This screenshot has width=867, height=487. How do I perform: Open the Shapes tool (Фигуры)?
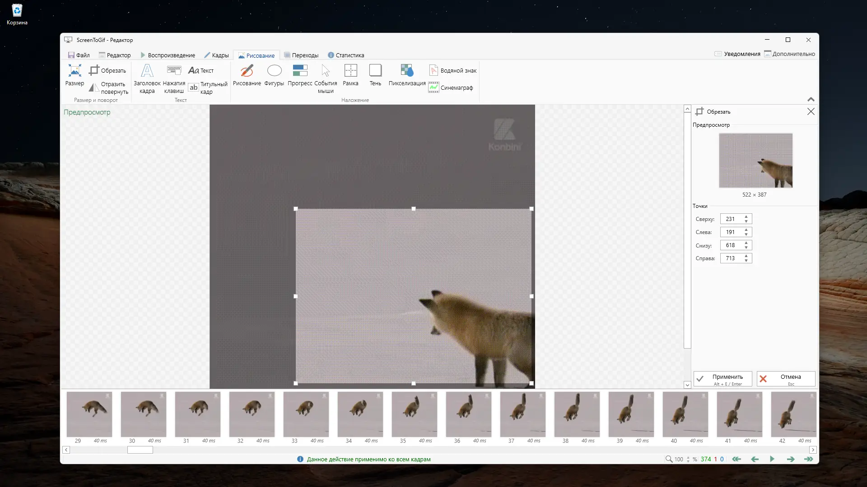click(274, 75)
